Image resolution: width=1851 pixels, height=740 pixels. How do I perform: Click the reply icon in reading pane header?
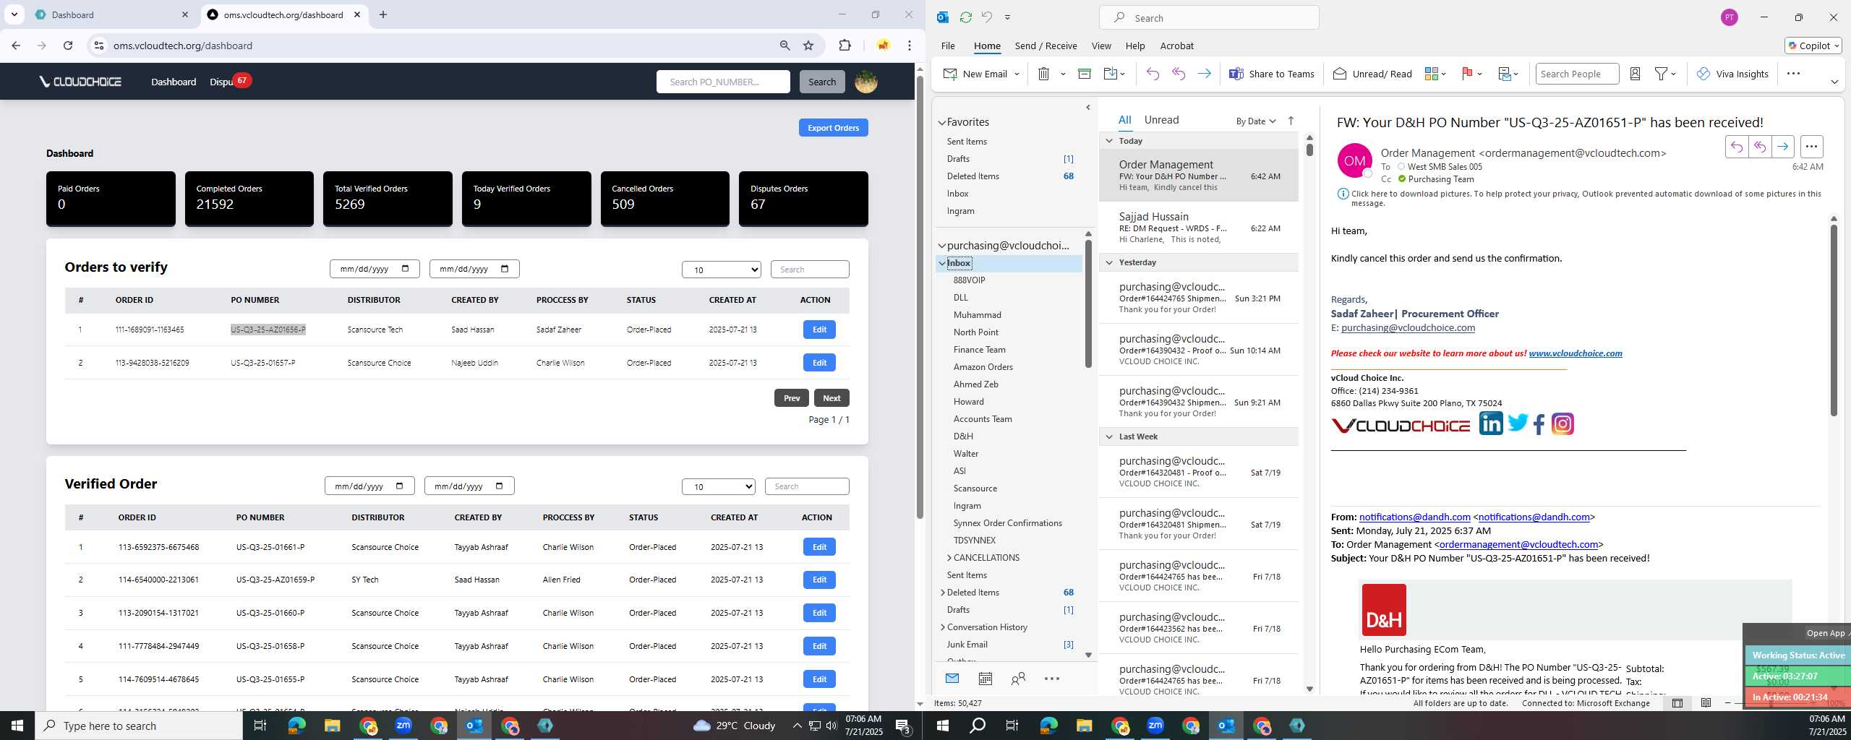coord(1736,147)
